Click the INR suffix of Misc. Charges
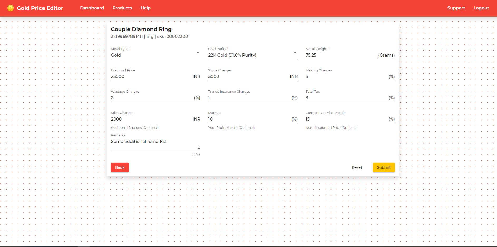This screenshot has height=247, width=497. pyautogui.click(x=196, y=119)
